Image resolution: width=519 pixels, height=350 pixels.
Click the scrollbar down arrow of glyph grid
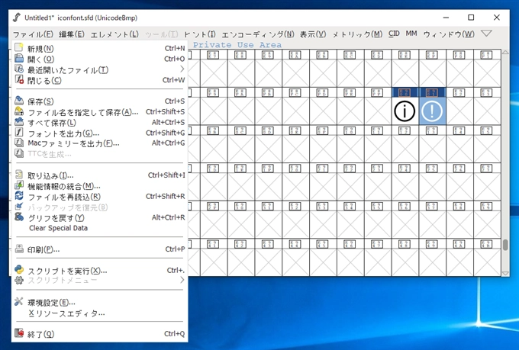(x=505, y=273)
